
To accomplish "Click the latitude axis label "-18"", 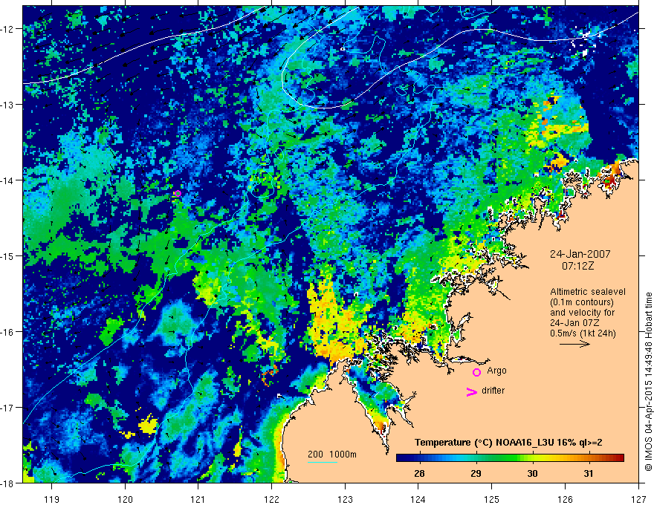I will pos(8,483).
